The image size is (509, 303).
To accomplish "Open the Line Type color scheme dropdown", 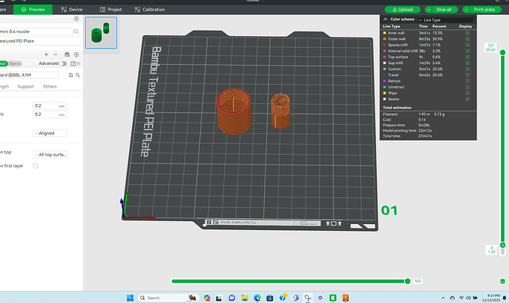I will [x=445, y=20].
